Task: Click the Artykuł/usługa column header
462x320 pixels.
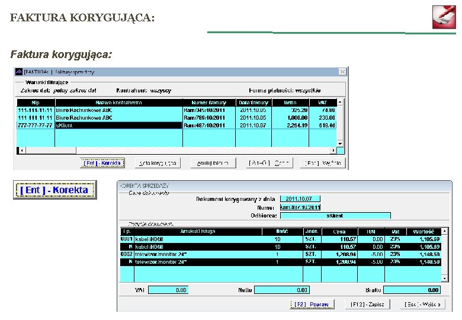Action: (x=198, y=231)
